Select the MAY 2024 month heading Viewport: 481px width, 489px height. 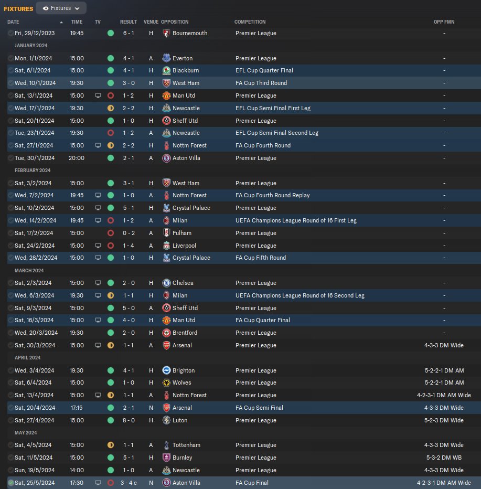(x=26, y=433)
